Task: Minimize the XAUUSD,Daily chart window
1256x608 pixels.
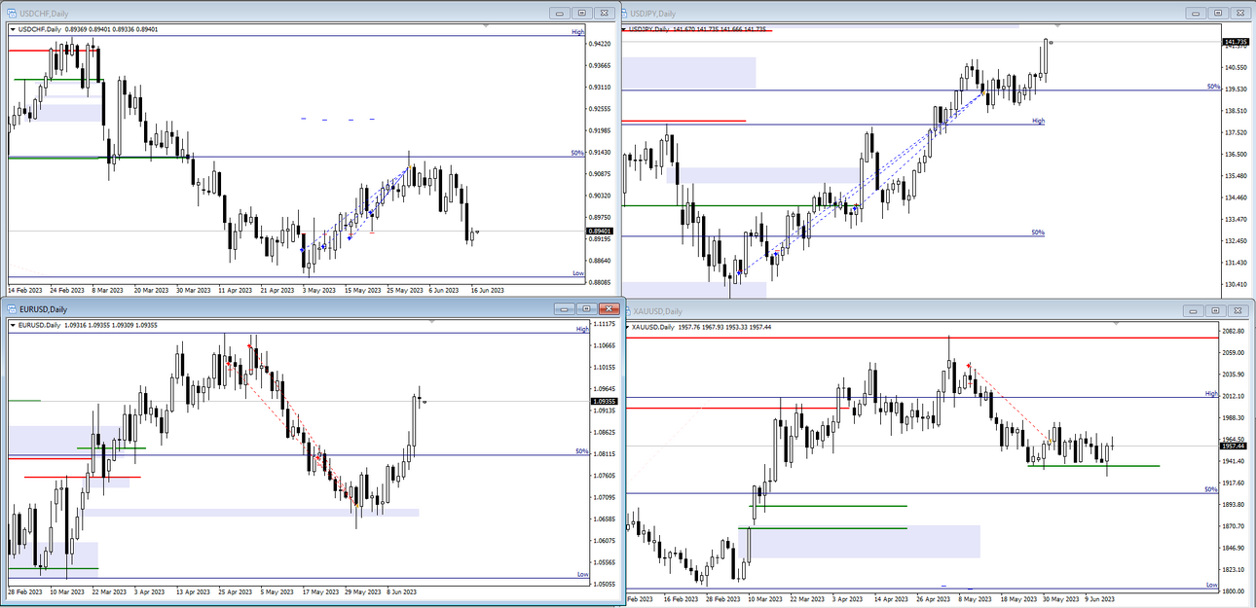Action: [x=1194, y=310]
